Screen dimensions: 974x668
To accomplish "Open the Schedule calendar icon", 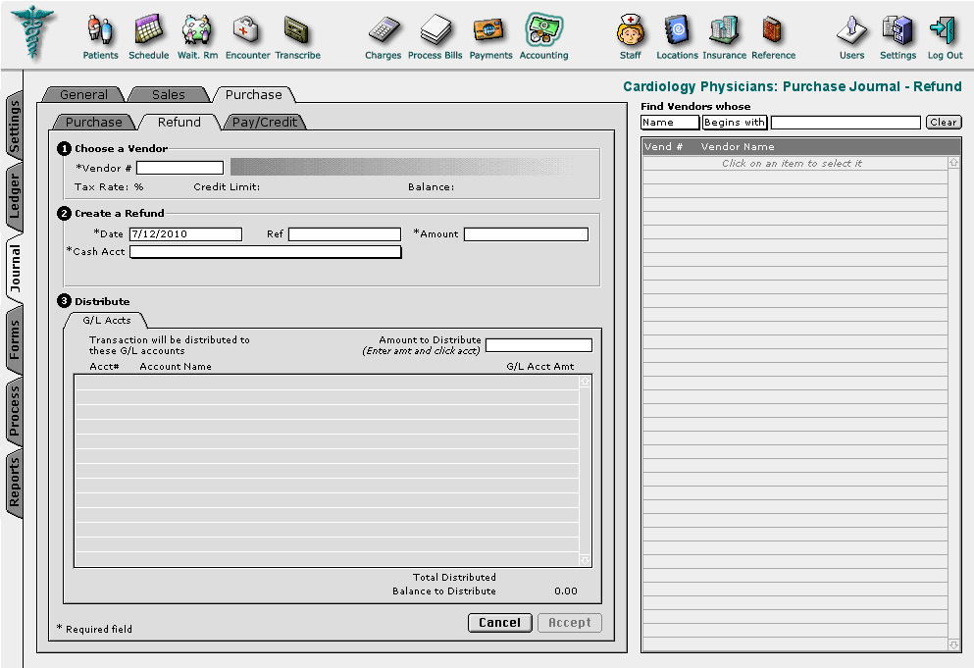I will (x=148, y=29).
